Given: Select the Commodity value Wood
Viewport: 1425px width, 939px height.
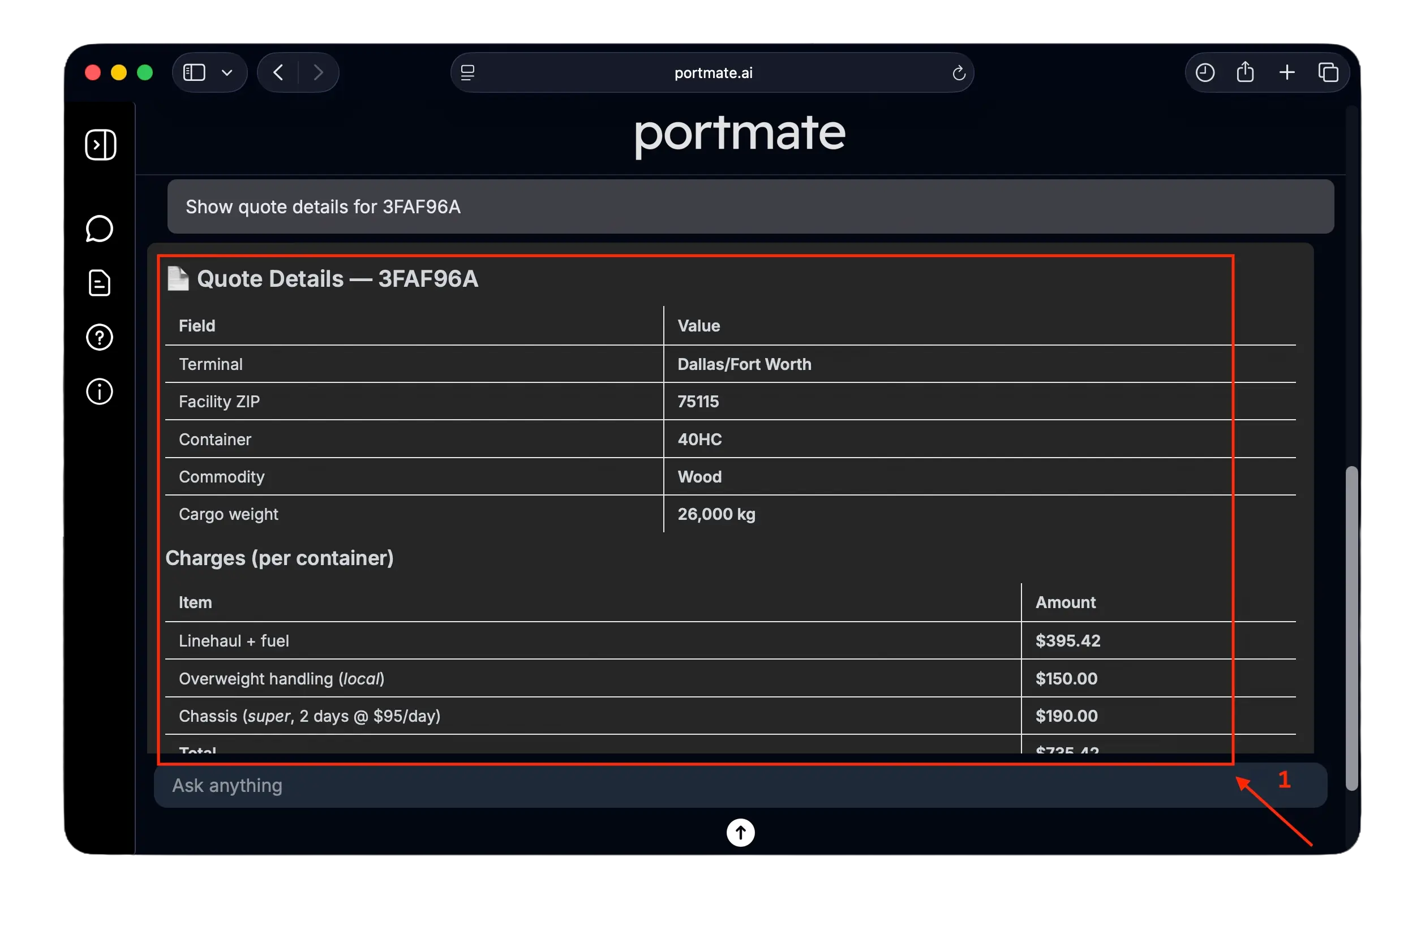Looking at the screenshot, I should [699, 477].
